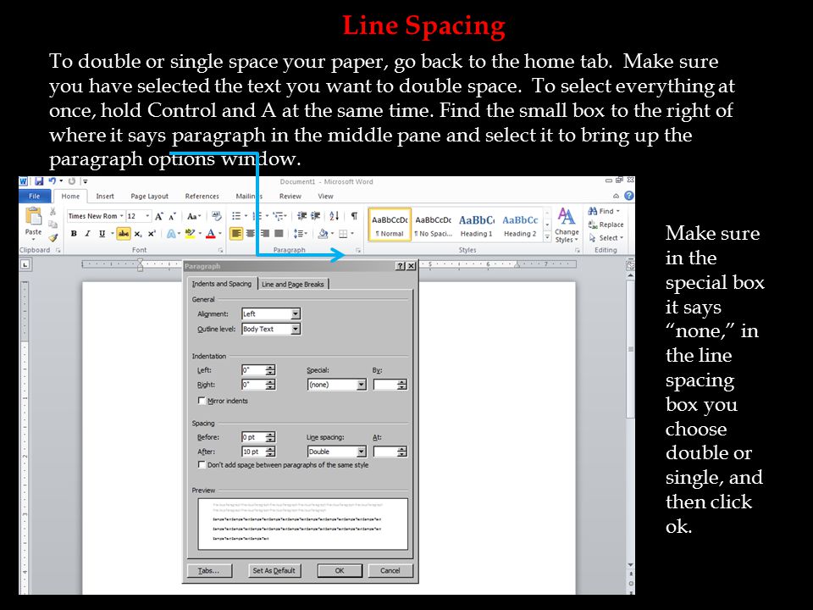813x610 pixels.
Task: Switch to the Insert tab
Action: tap(105, 196)
